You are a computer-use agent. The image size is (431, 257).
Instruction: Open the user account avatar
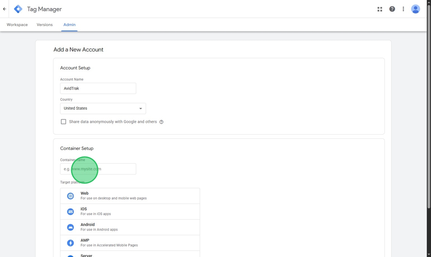[x=415, y=9]
